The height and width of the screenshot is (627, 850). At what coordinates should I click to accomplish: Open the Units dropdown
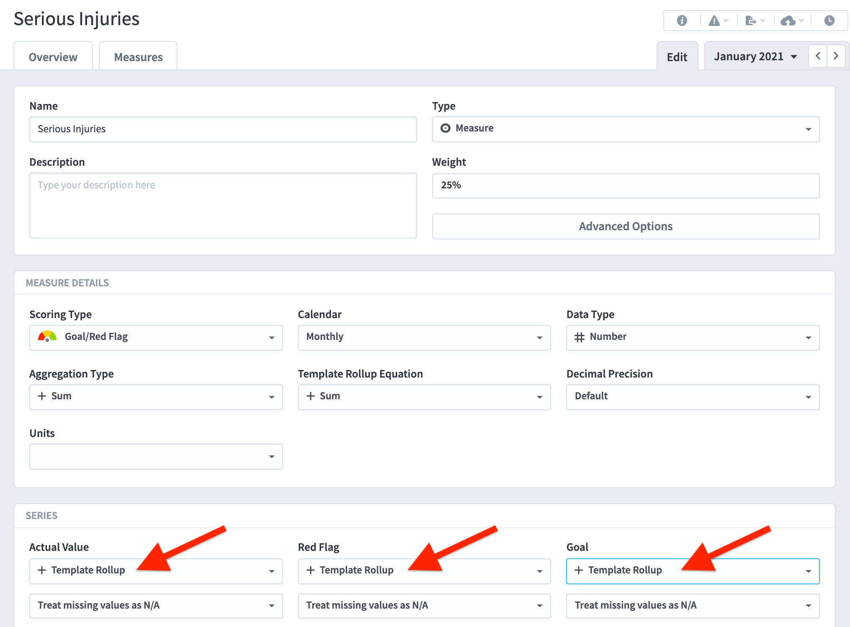156,456
